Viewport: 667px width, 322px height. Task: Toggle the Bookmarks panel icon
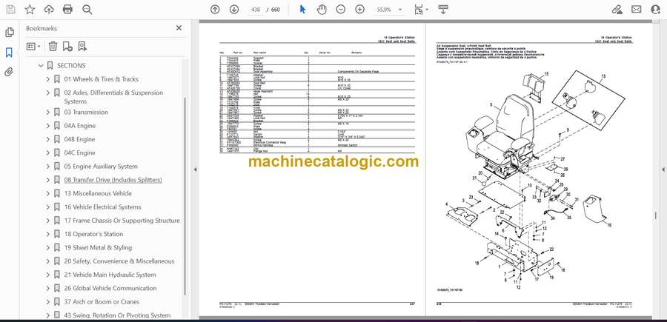[x=10, y=53]
